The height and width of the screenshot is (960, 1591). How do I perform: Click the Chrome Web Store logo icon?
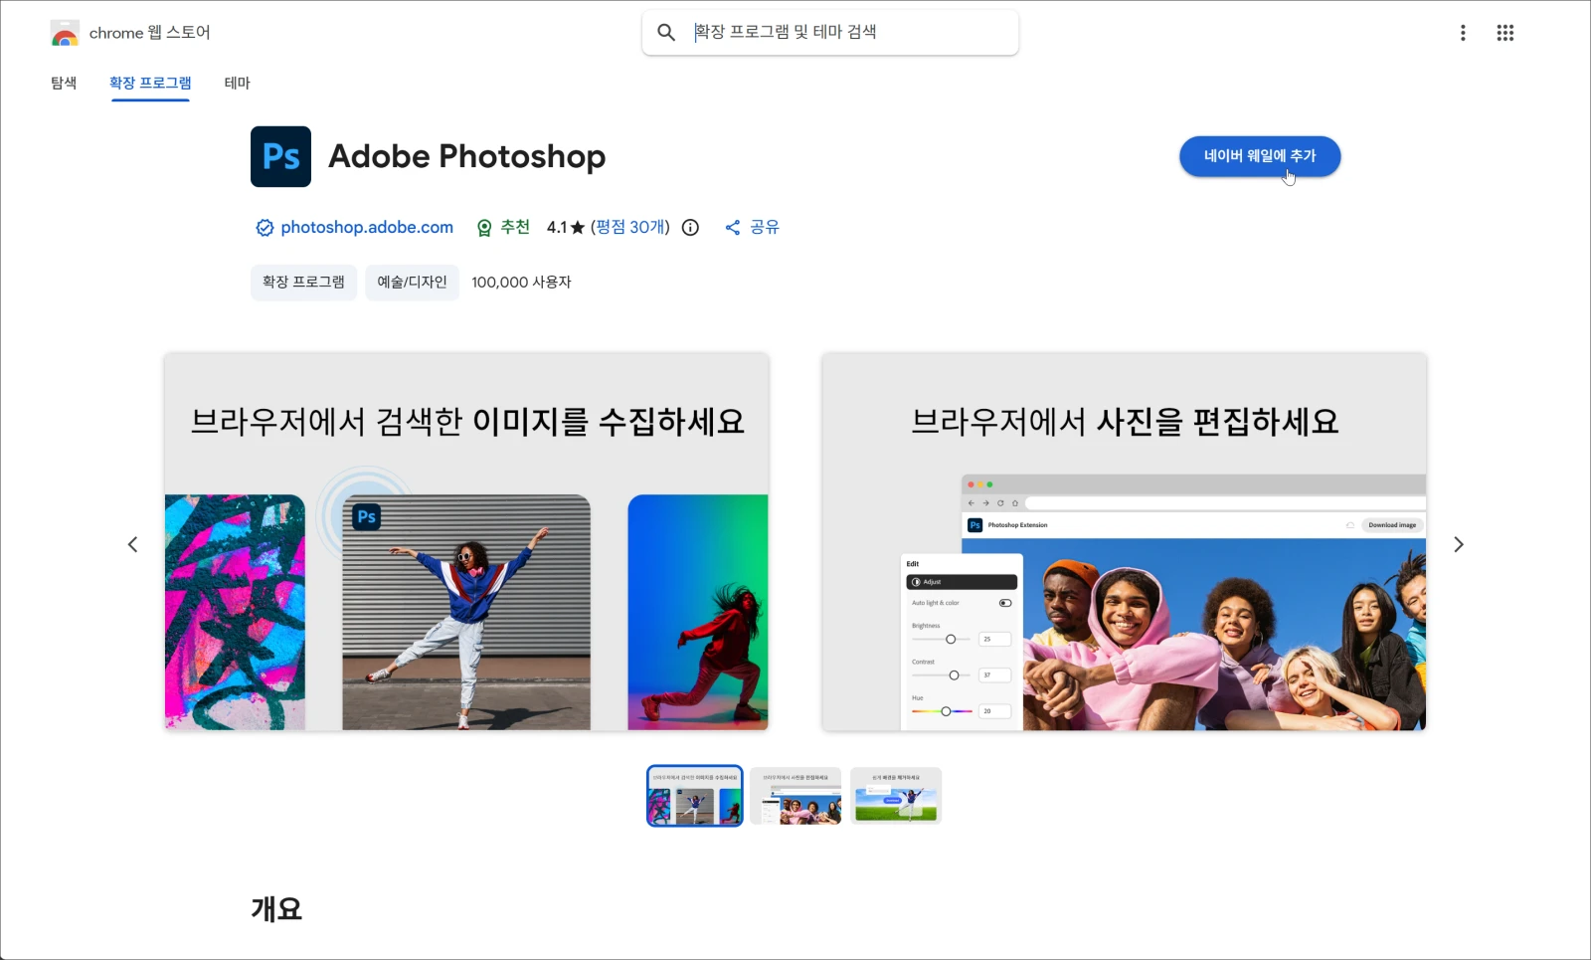[x=64, y=32]
